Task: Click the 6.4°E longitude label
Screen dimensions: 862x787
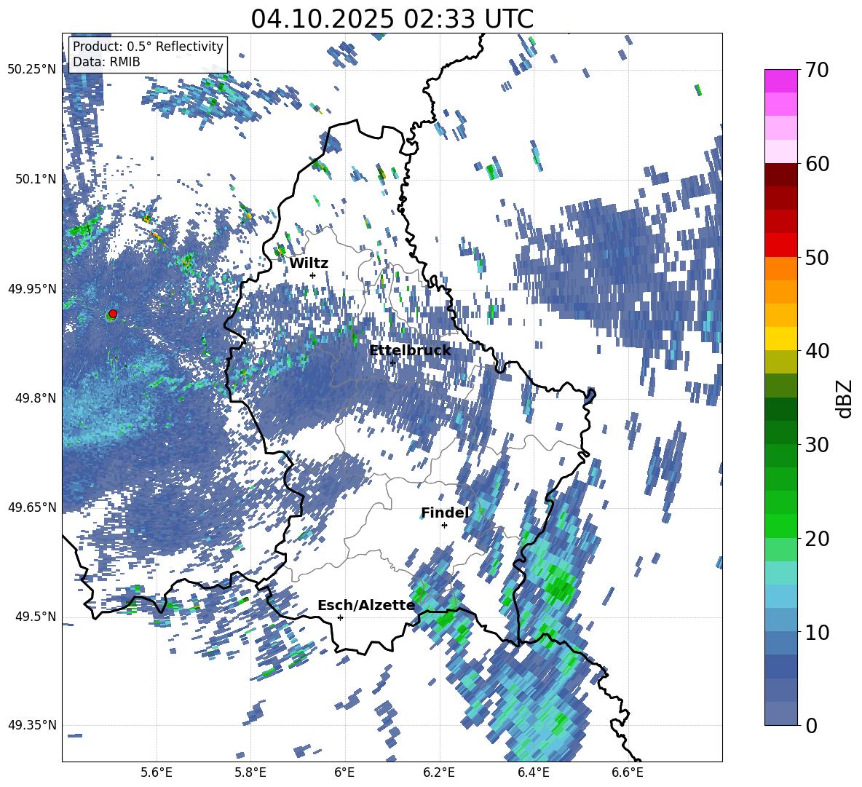Action: coord(534,773)
